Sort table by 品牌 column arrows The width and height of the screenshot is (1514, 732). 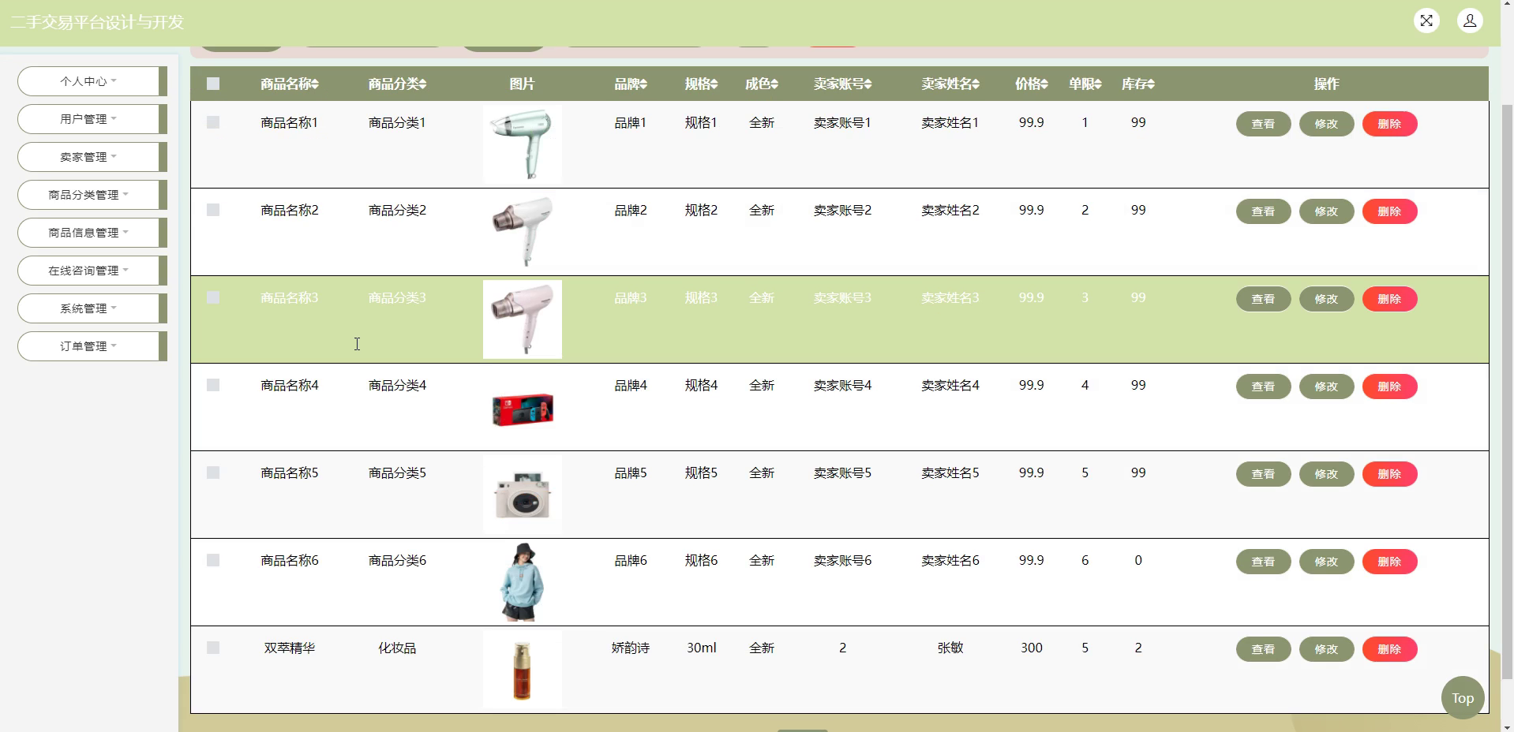[643, 84]
